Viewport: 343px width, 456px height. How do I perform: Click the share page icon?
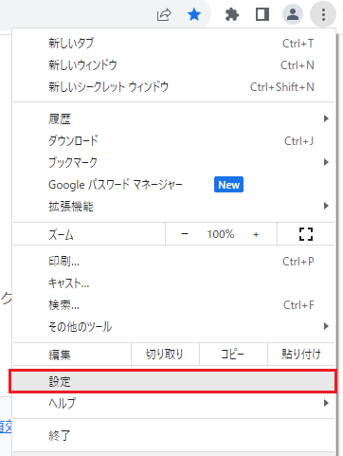[164, 14]
